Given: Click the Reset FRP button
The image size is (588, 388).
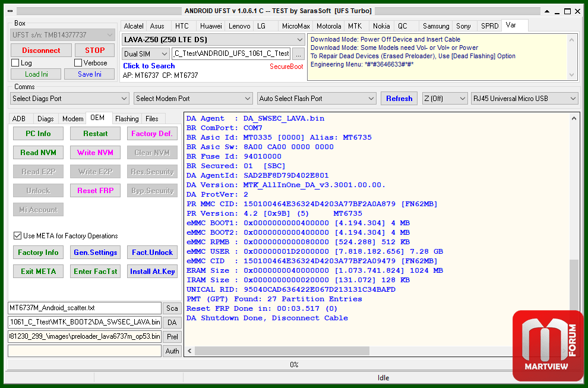Looking at the screenshot, I should pyautogui.click(x=95, y=191).
